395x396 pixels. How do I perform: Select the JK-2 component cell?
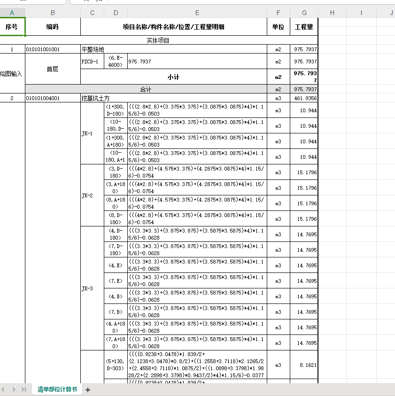pyautogui.click(x=92, y=195)
